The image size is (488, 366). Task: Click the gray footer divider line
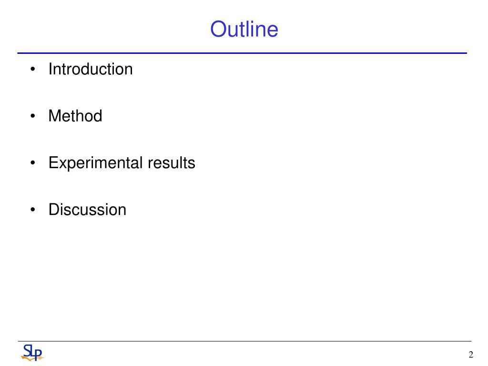pyautogui.click(x=244, y=341)
